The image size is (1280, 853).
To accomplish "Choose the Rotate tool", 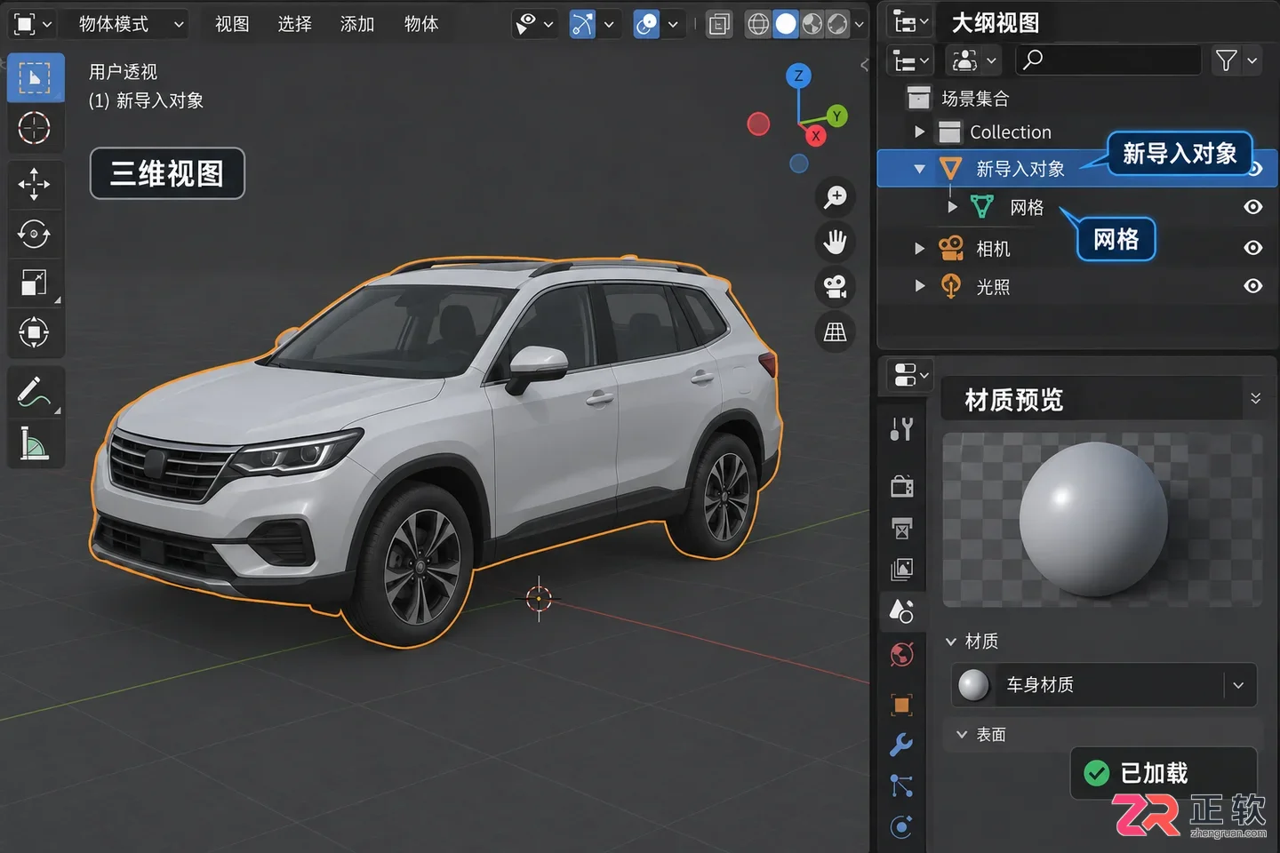I will pyautogui.click(x=35, y=234).
